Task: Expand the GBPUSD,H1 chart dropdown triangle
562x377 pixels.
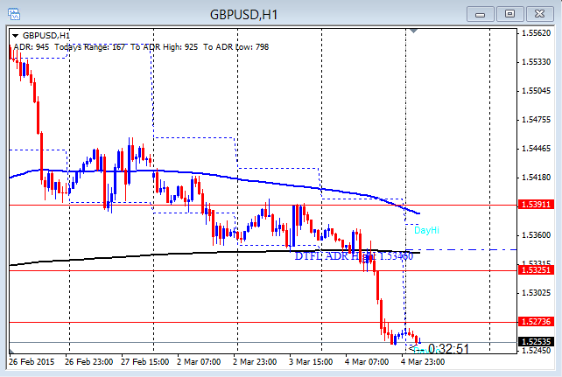Action: click(x=15, y=36)
